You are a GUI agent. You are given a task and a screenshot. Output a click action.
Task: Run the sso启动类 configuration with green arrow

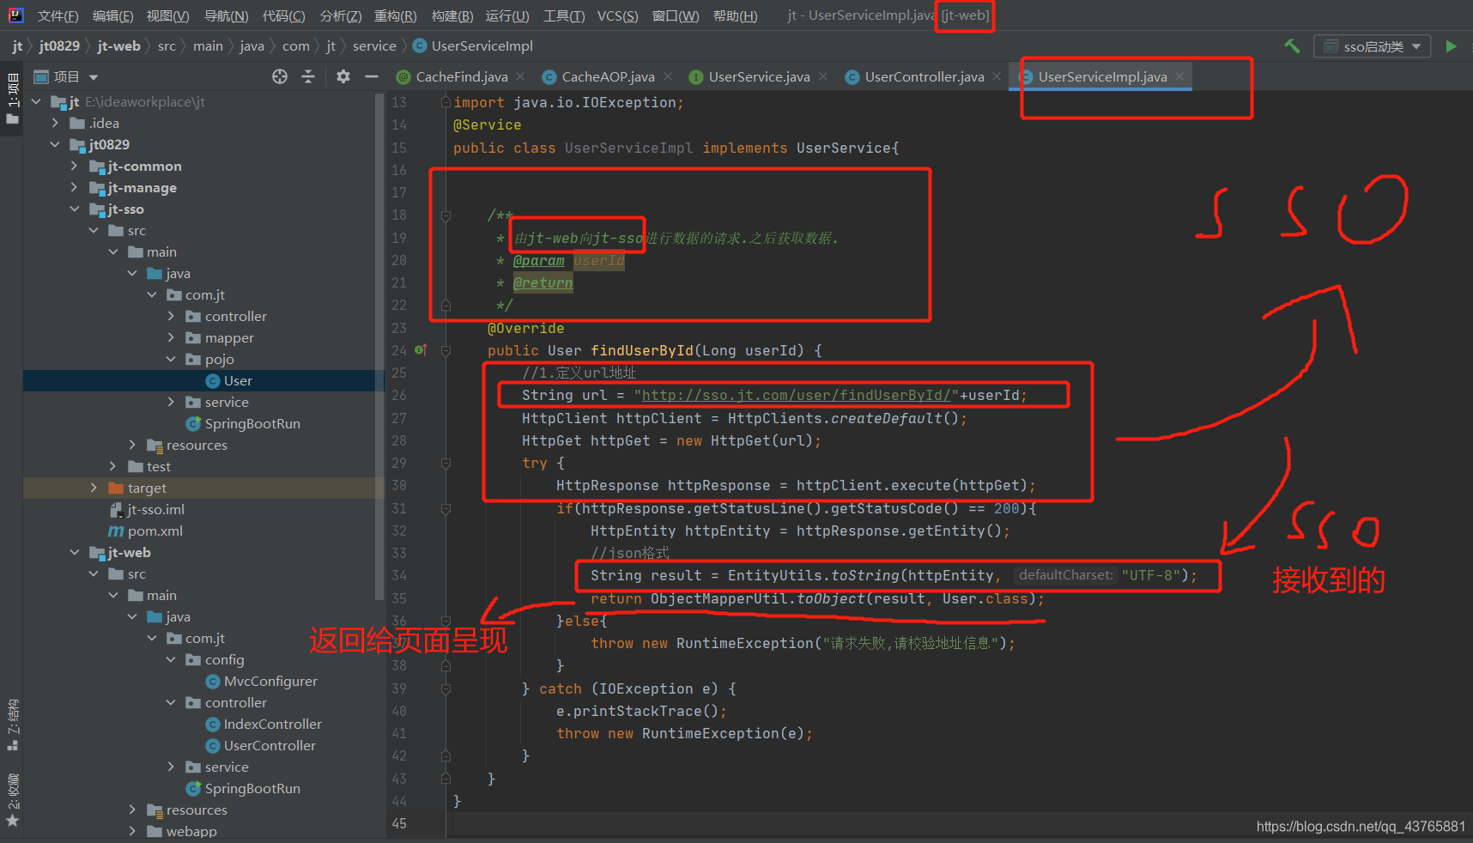coord(1451,46)
